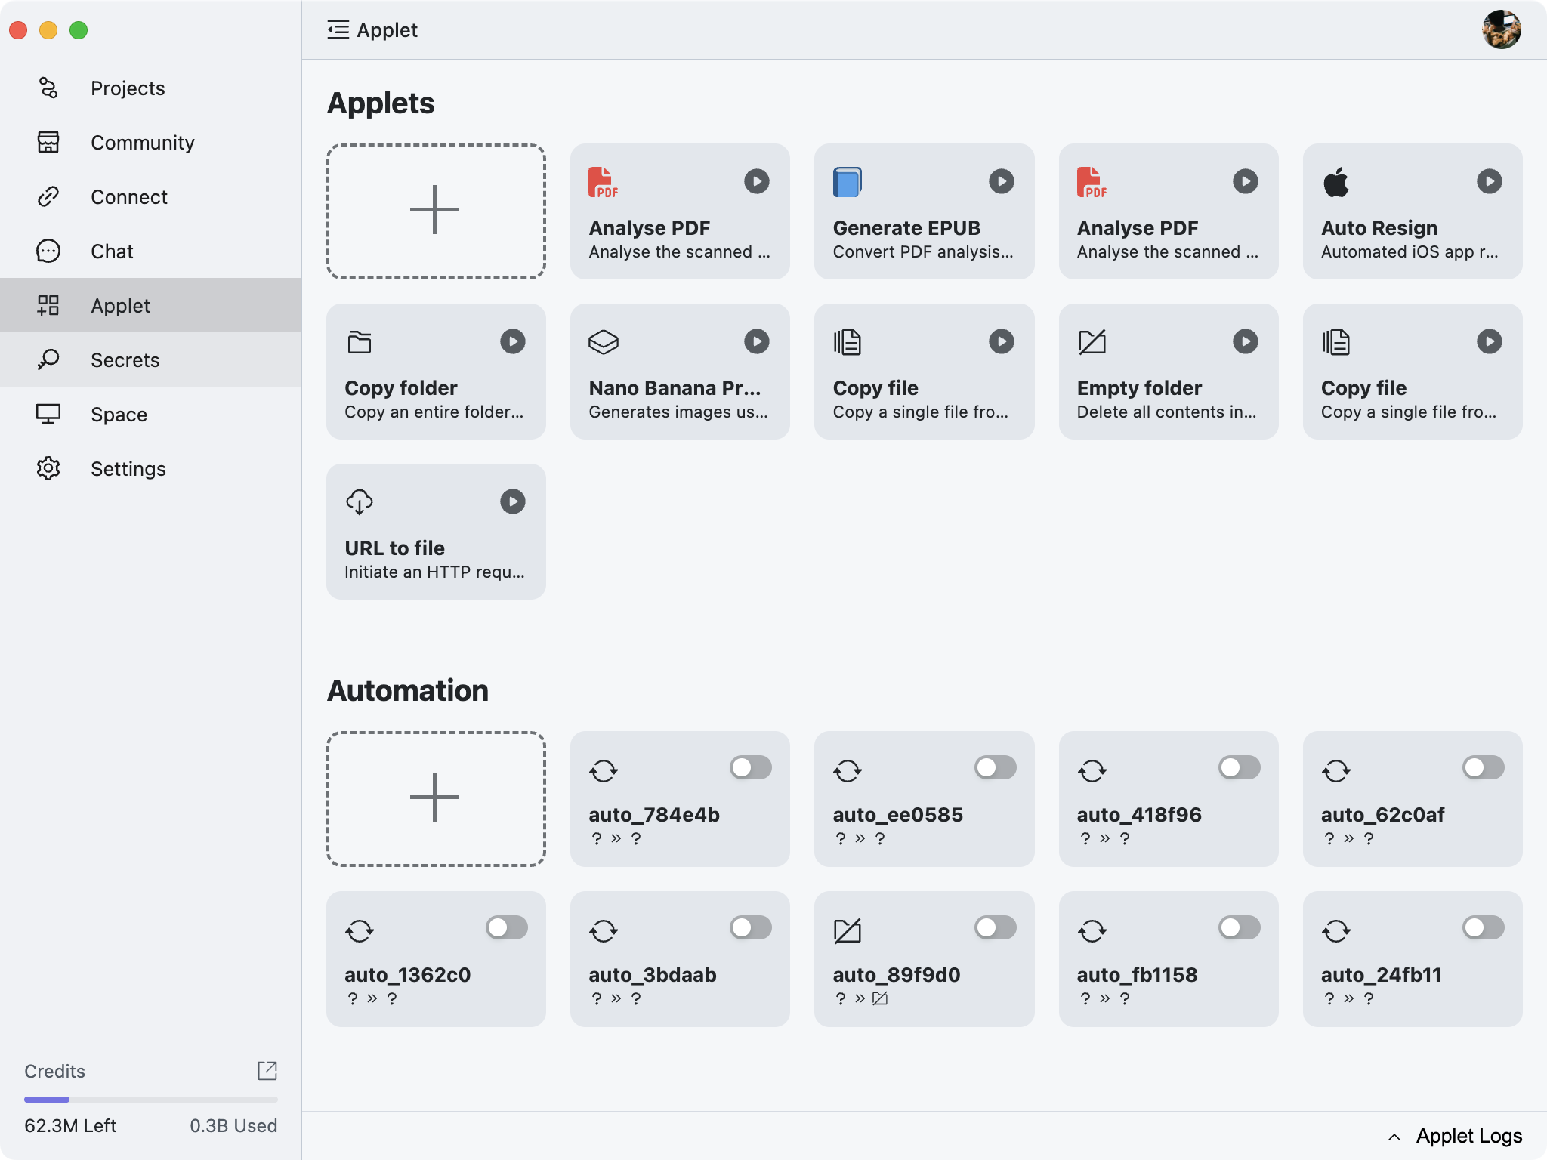The image size is (1547, 1160).
Task: Run the Auto Resign applet
Action: (x=1489, y=181)
